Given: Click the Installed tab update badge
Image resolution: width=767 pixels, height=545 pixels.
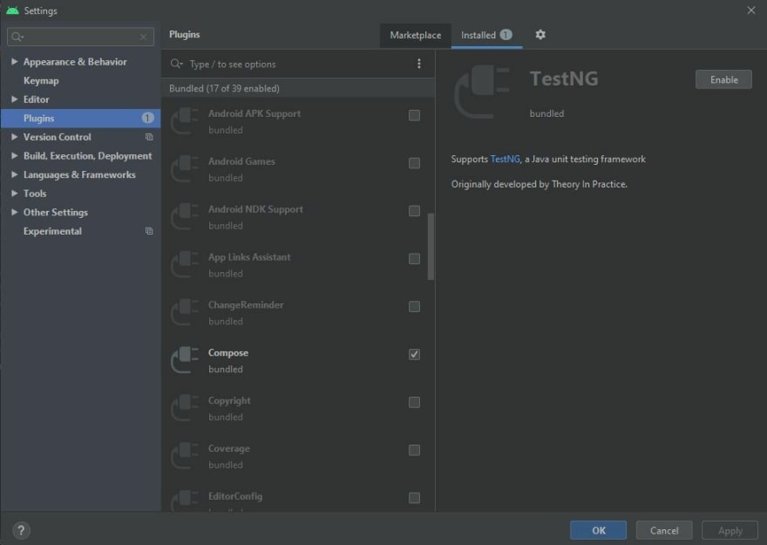Looking at the screenshot, I should [506, 34].
